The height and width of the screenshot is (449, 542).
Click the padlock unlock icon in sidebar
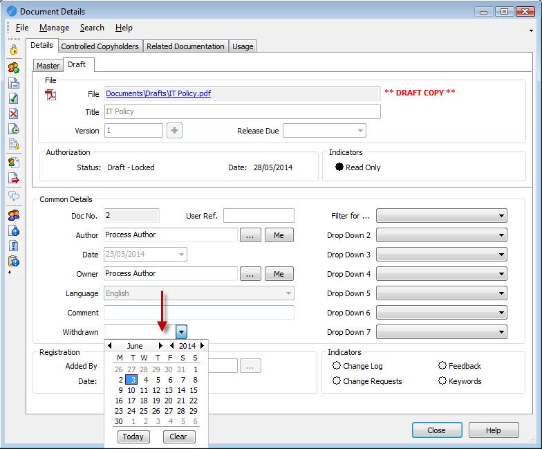pyautogui.click(x=14, y=50)
